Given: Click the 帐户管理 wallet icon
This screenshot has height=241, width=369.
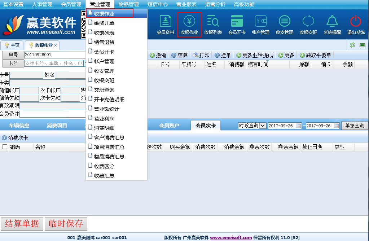Looking at the screenshot, I should pyautogui.click(x=260, y=25).
